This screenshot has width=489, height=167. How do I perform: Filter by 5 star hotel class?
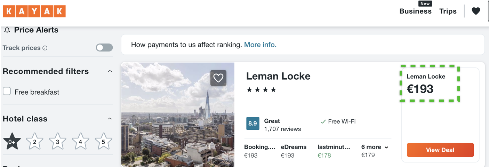pyautogui.click(x=103, y=141)
